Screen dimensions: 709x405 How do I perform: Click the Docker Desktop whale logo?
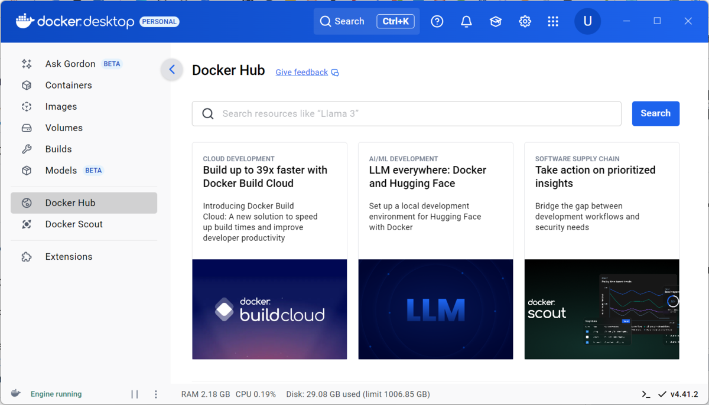(25, 21)
